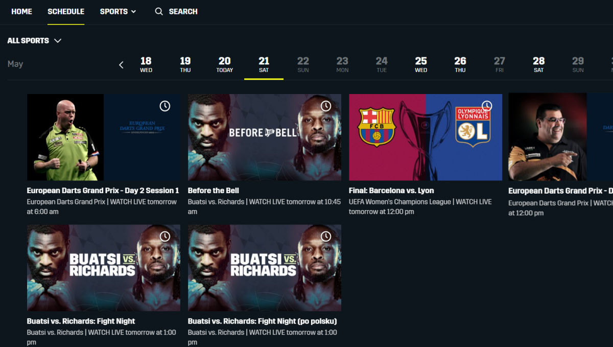Screen dimensions: 613x347
Task: Open the cut-off 'European Darts Grand Prix - D' title
Action: [x=561, y=191]
